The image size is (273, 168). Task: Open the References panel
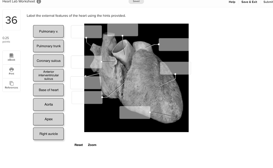pyautogui.click(x=11, y=85)
